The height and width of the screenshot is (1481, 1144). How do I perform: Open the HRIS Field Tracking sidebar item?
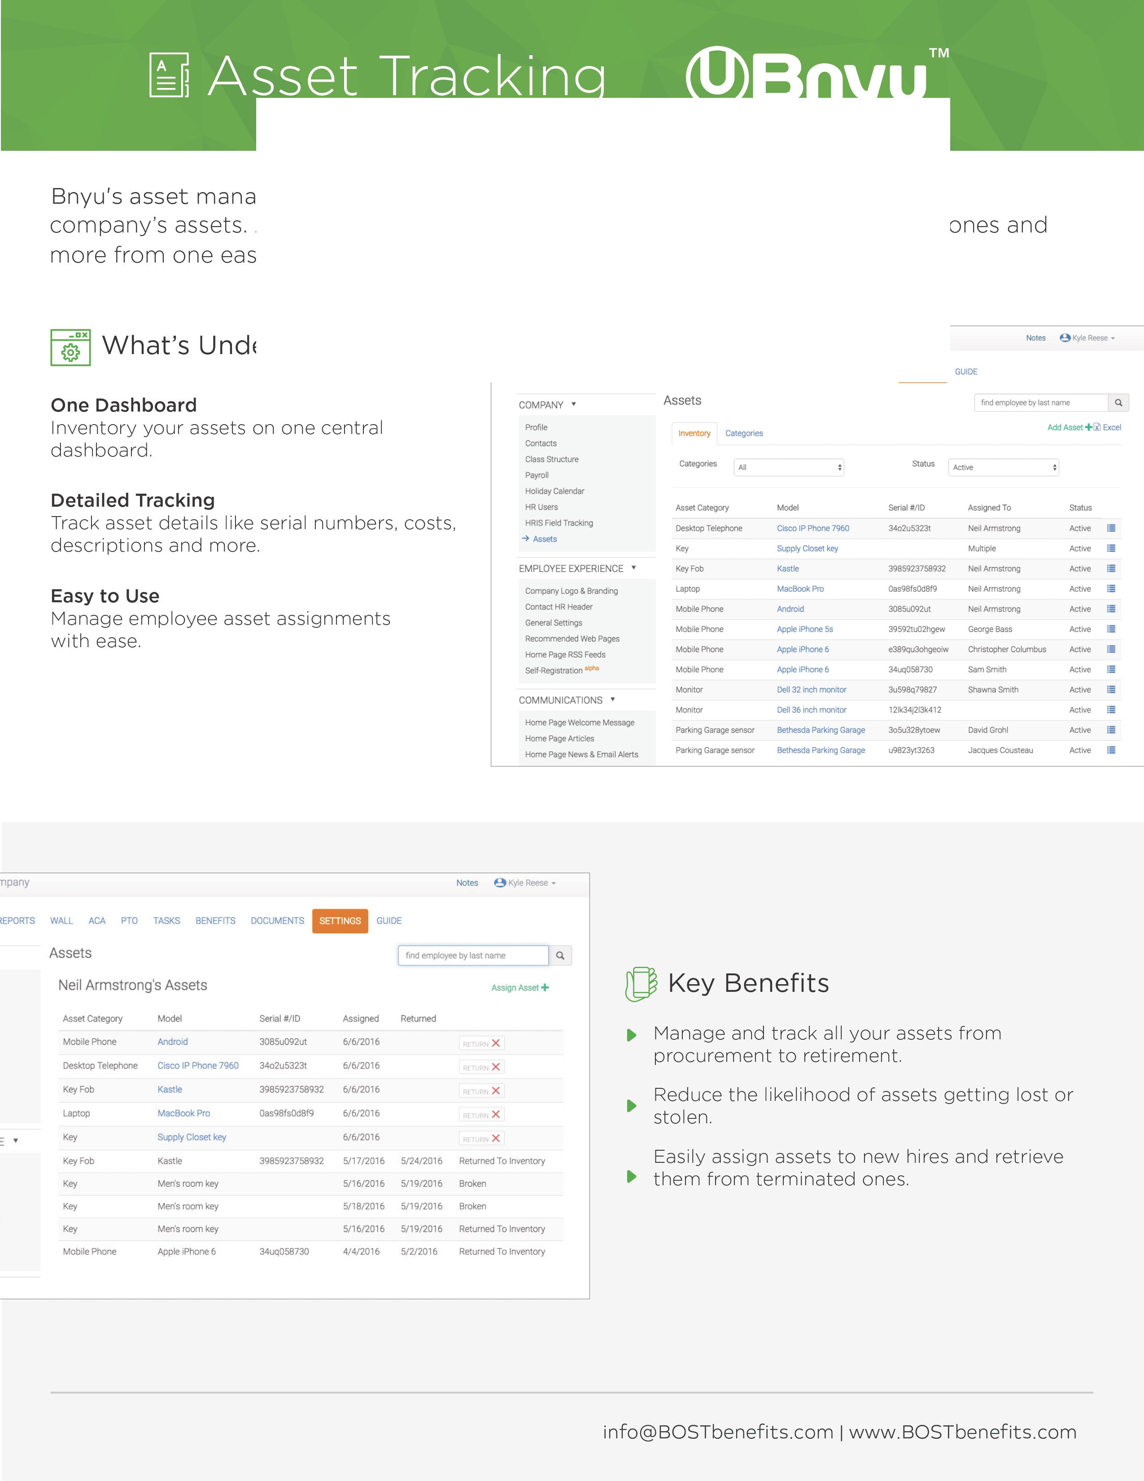559,523
